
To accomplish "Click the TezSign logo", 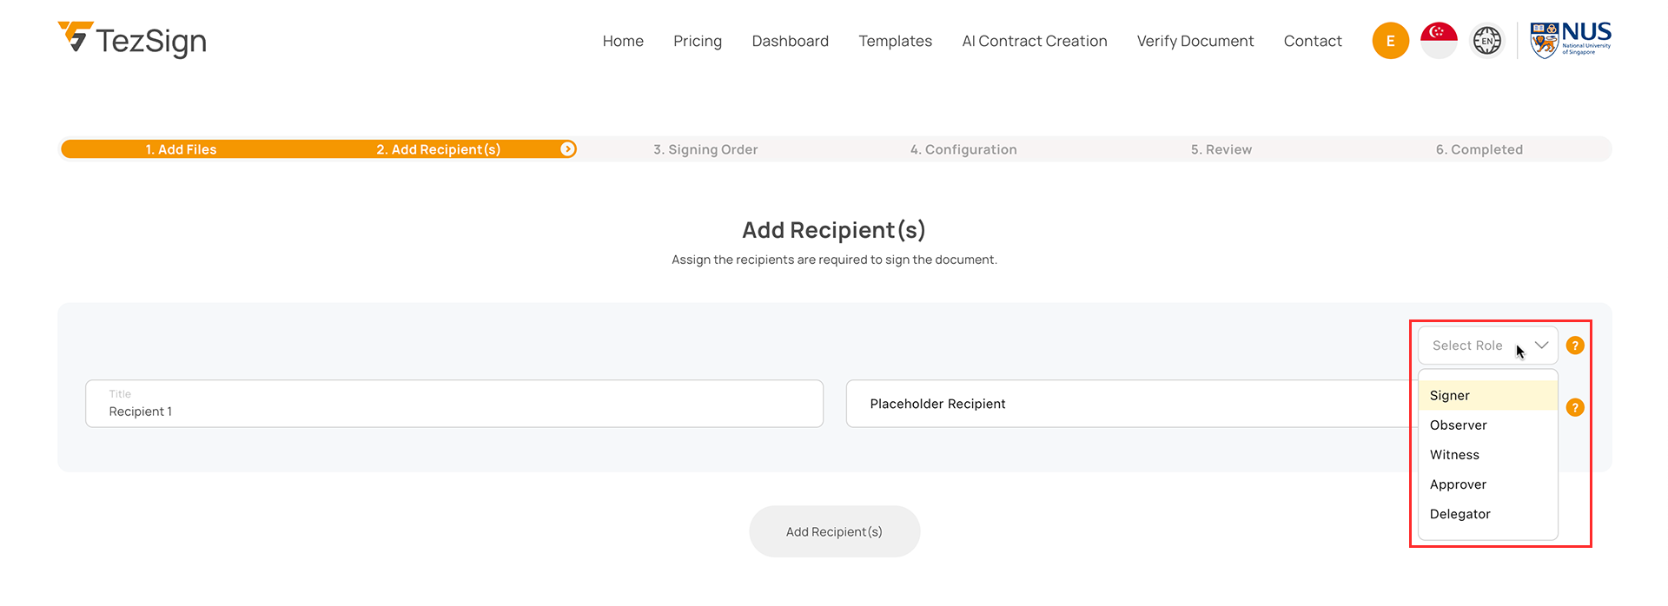I will click(x=132, y=40).
